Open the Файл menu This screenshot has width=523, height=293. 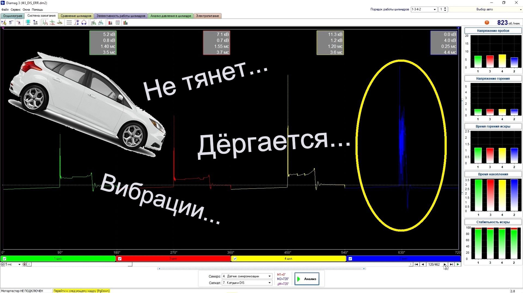click(5, 10)
